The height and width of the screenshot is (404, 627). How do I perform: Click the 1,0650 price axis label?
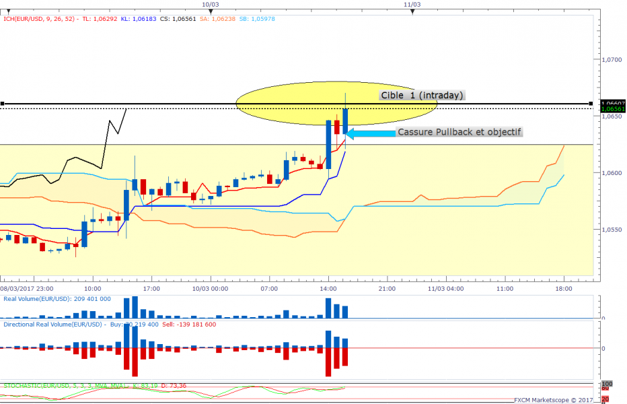pyautogui.click(x=612, y=116)
